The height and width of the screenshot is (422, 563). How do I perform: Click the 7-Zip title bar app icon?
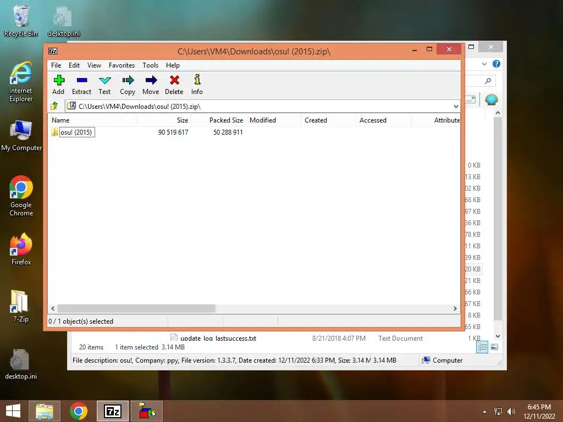click(53, 51)
